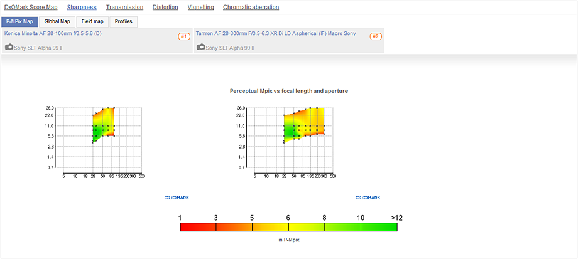Select Sony SLT Alpha 99 II under Konica lens
The height and width of the screenshot is (259, 578).
click(38, 48)
